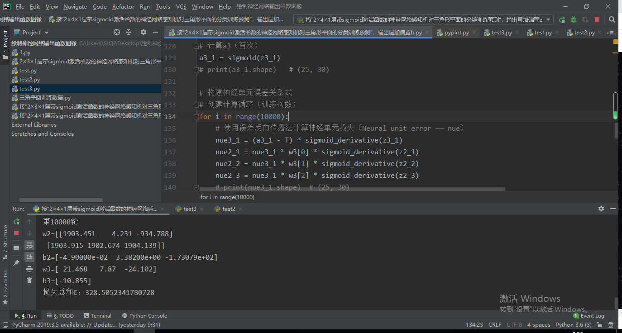Image resolution: width=622 pixels, height=333 pixels.
Task: Open the 6: TODO tool window
Action: [60, 316]
